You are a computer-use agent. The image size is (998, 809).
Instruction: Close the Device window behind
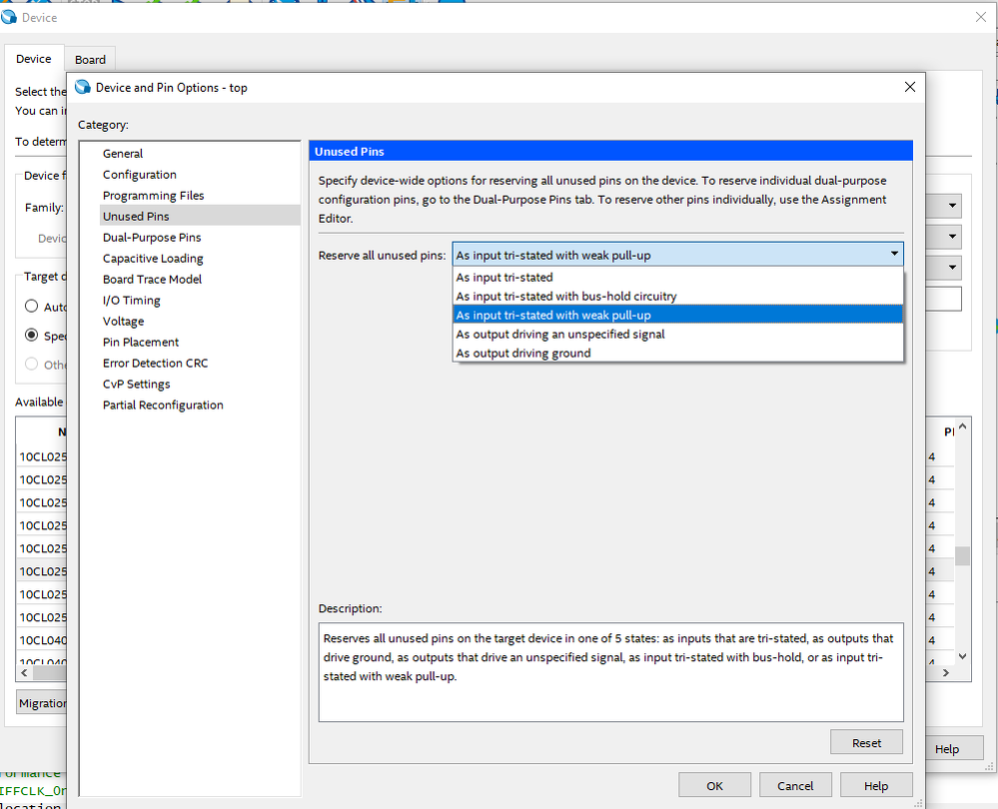click(981, 17)
